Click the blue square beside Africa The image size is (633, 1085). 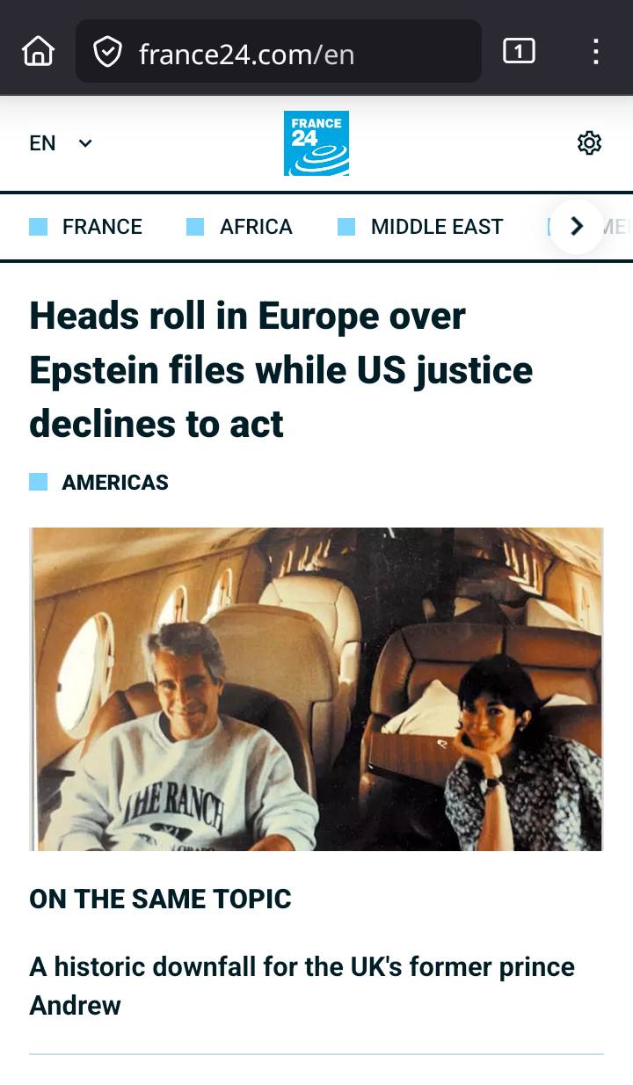click(x=195, y=227)
